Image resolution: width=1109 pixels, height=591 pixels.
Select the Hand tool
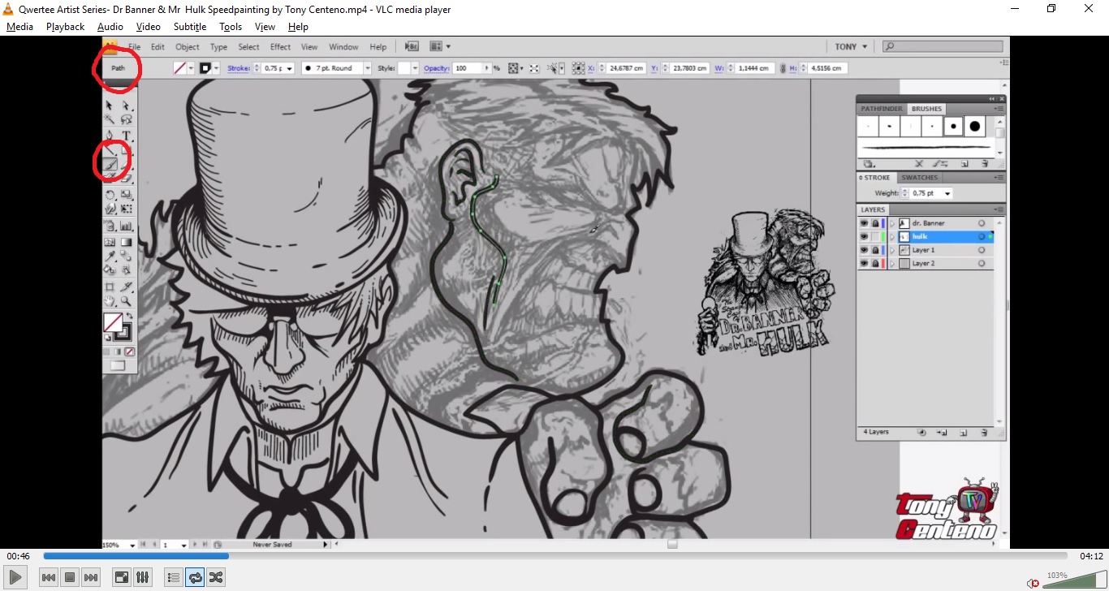point(110,301)
